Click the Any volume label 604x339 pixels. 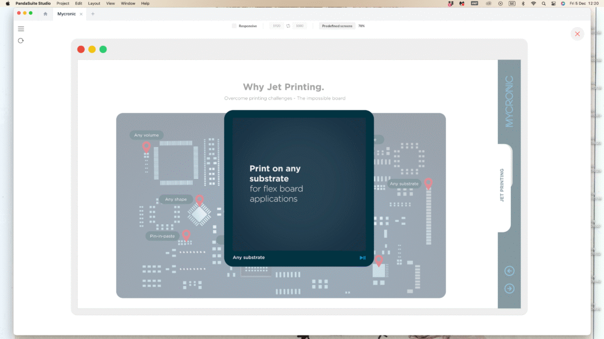pyautogui.click(x=146, y=135)
